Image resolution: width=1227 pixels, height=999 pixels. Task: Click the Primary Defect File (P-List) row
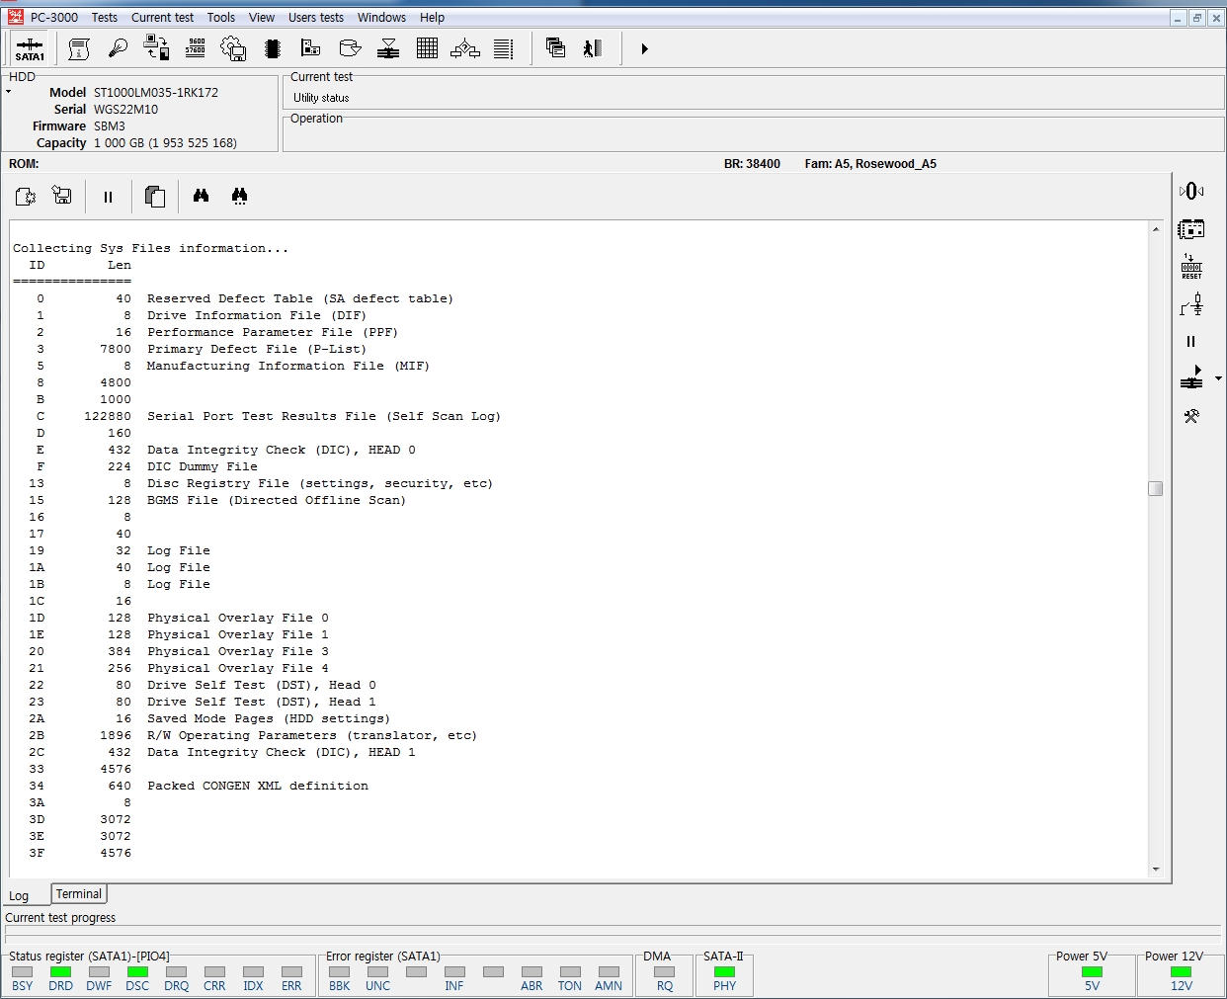click(200, 349)
